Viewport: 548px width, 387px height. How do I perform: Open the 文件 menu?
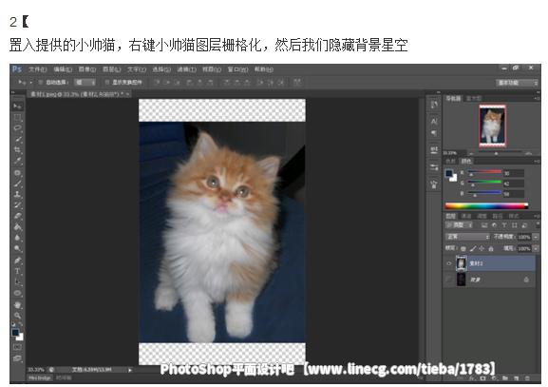[x=37, y=69]
